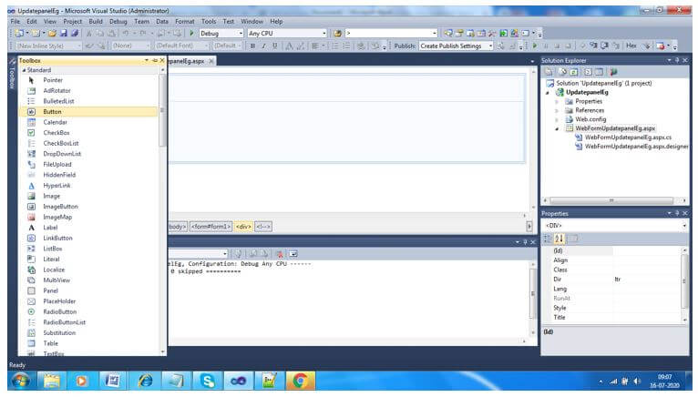Expand the References folder in Solution Explorer

coord(557,110)
